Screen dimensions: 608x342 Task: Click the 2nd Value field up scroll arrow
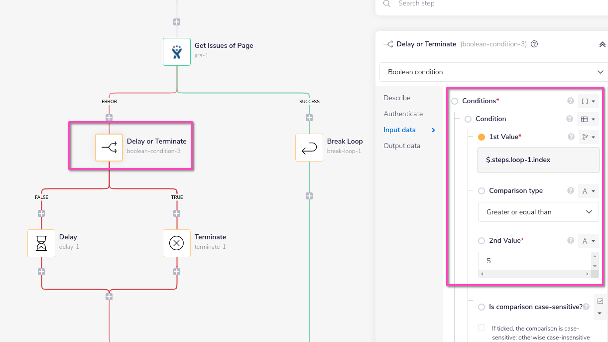(595, 256)
